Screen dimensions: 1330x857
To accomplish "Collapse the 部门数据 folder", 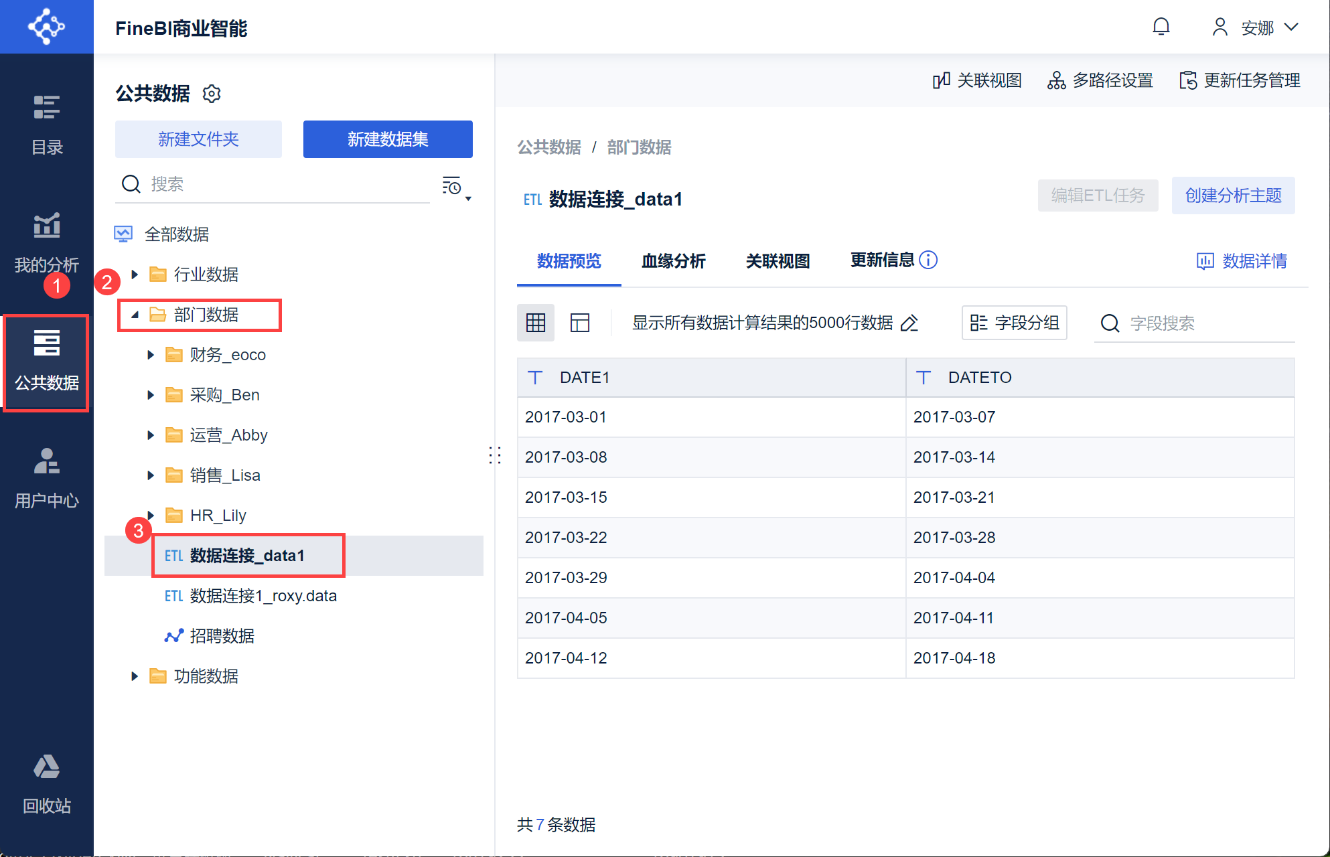I will (x=135, y=315).
